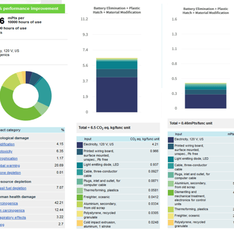
Task: Select the 0.937 value for Light emitting diode
Action: (154, 165)
